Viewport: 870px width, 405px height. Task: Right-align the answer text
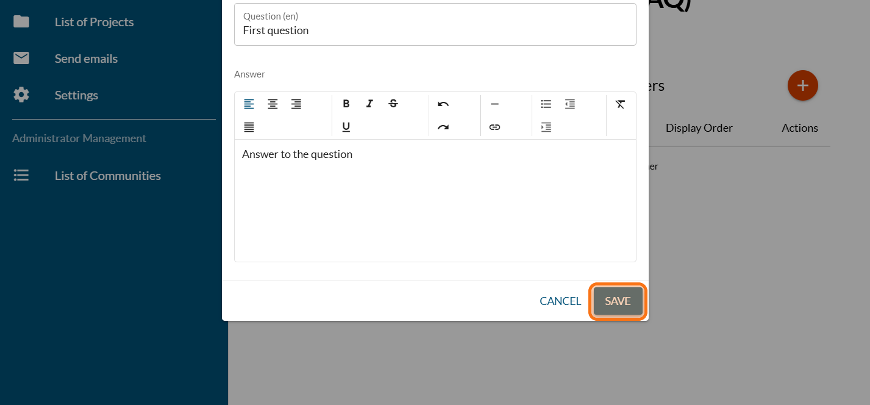[x=296, y=104]
